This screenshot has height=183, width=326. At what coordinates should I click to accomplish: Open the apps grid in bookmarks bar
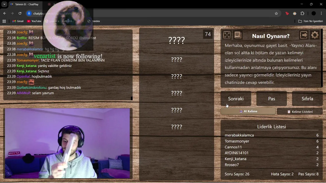pos(4,21)
